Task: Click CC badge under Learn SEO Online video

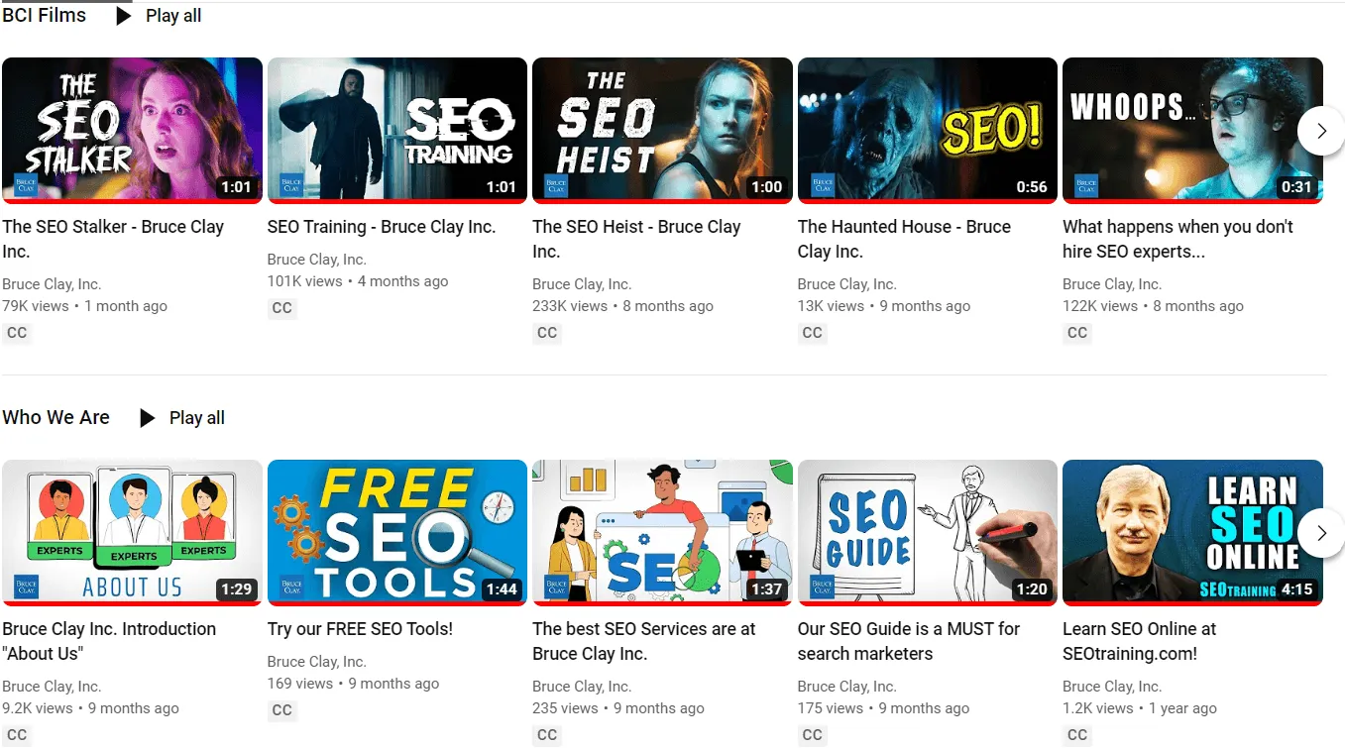Action: [x=1077, y=735]
